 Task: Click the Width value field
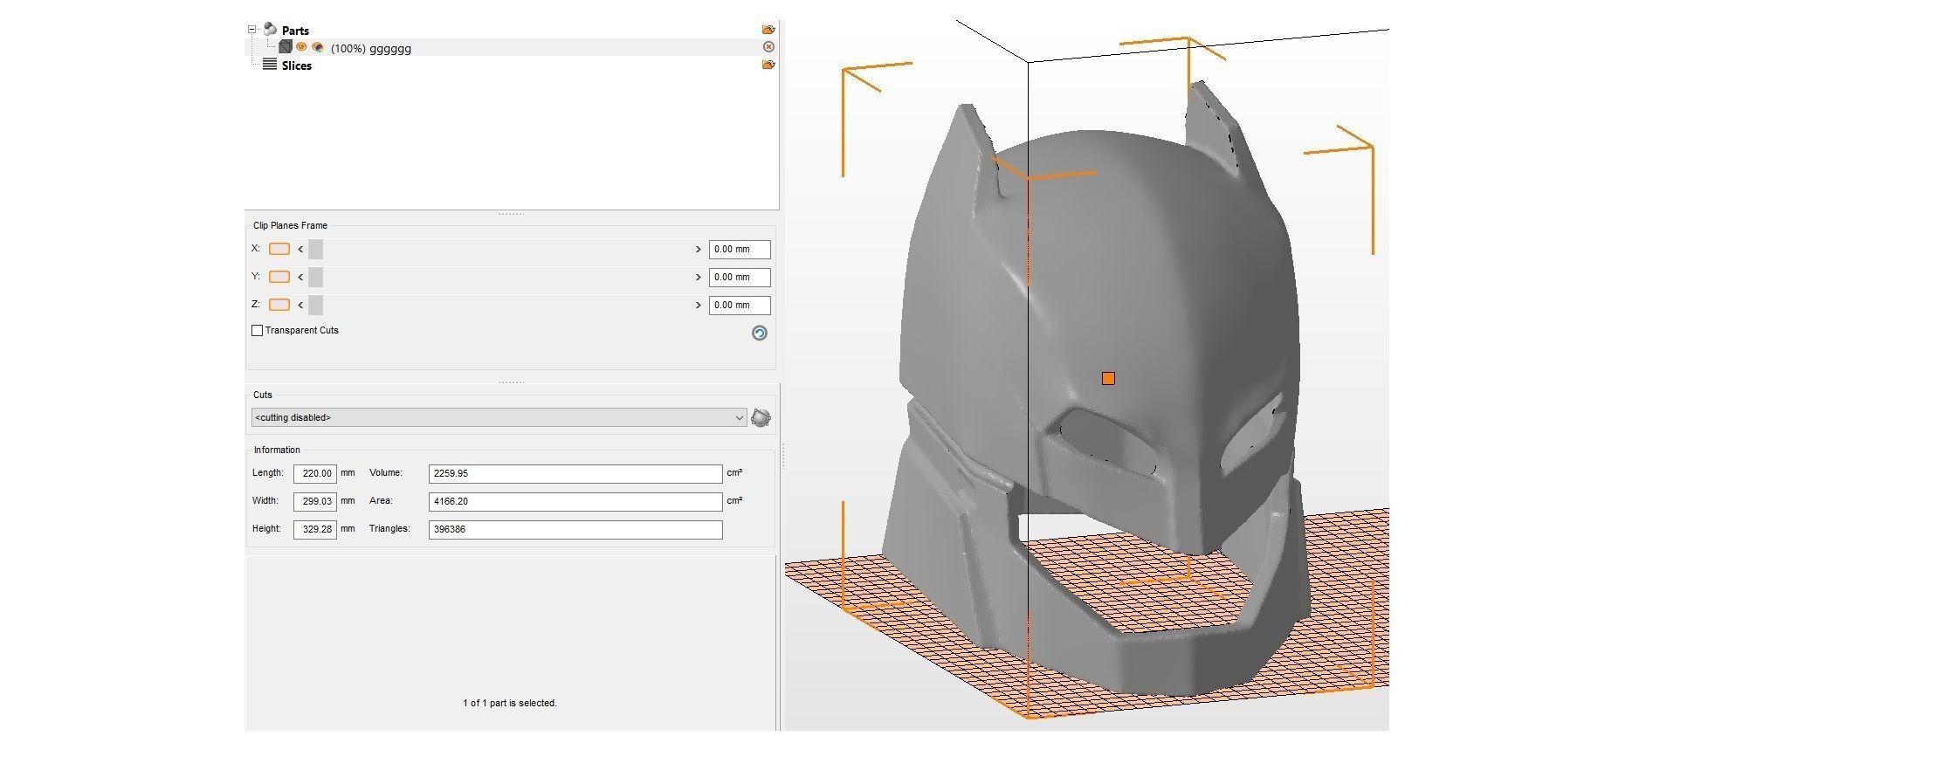coord(315,501)
